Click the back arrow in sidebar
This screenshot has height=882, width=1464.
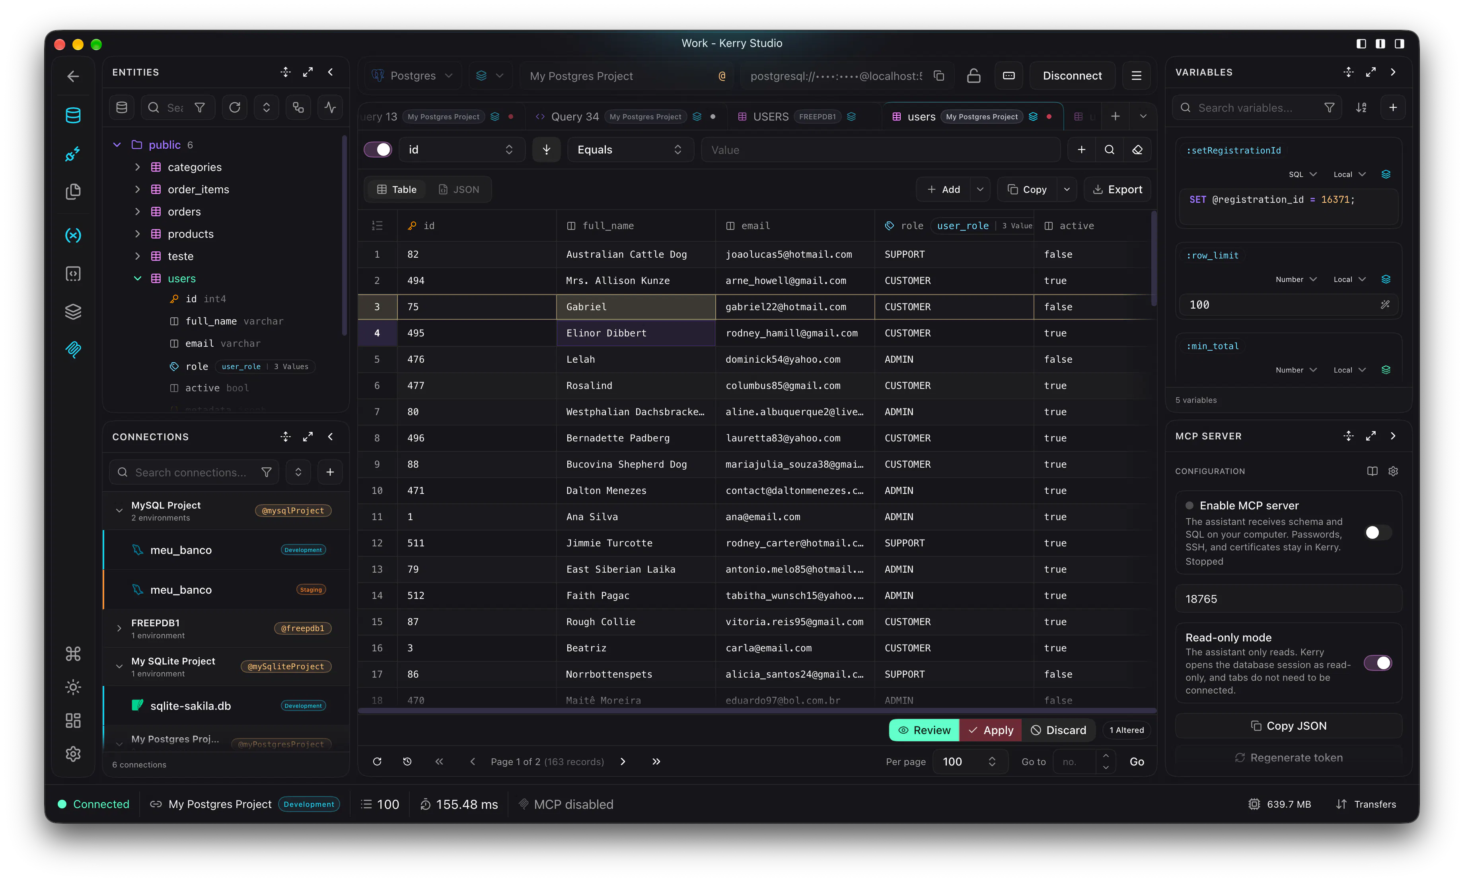[x=73, y=76]
